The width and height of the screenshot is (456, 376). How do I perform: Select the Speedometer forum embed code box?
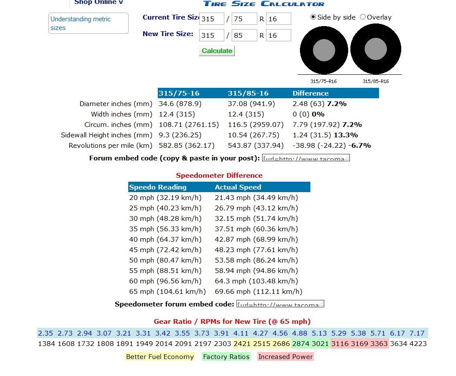tap(280, 304)
